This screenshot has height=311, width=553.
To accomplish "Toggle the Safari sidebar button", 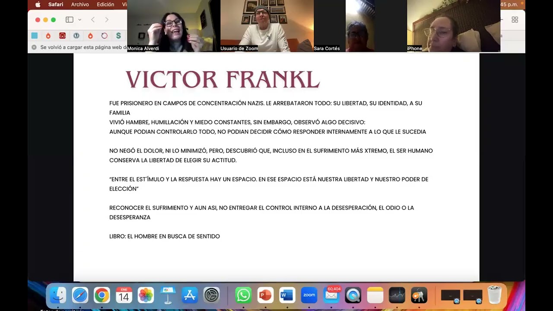I will [69, 19].
